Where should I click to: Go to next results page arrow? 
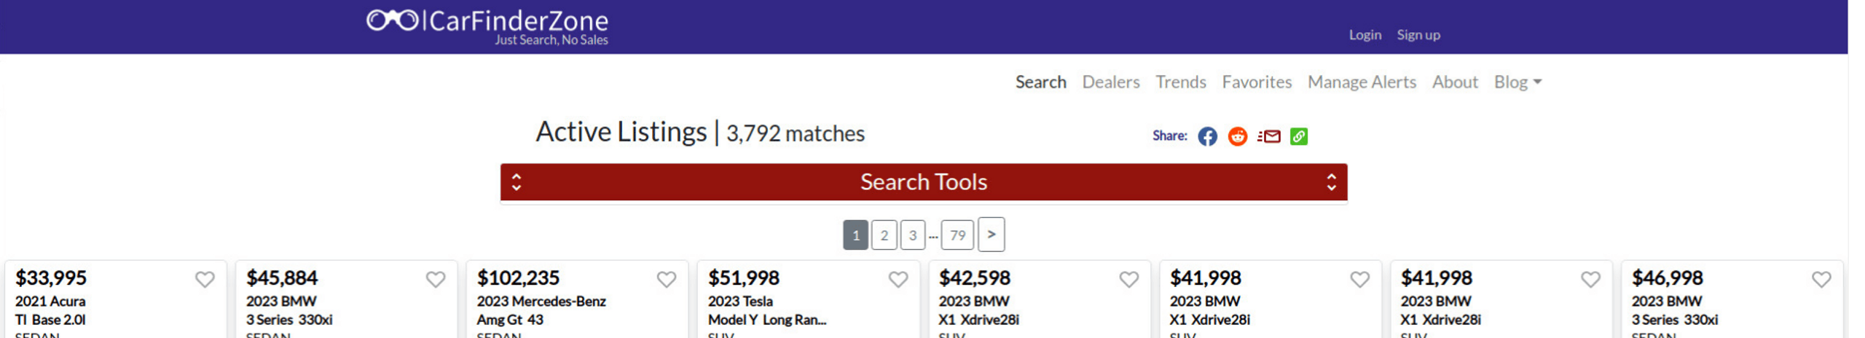click(x=991, y=235)
